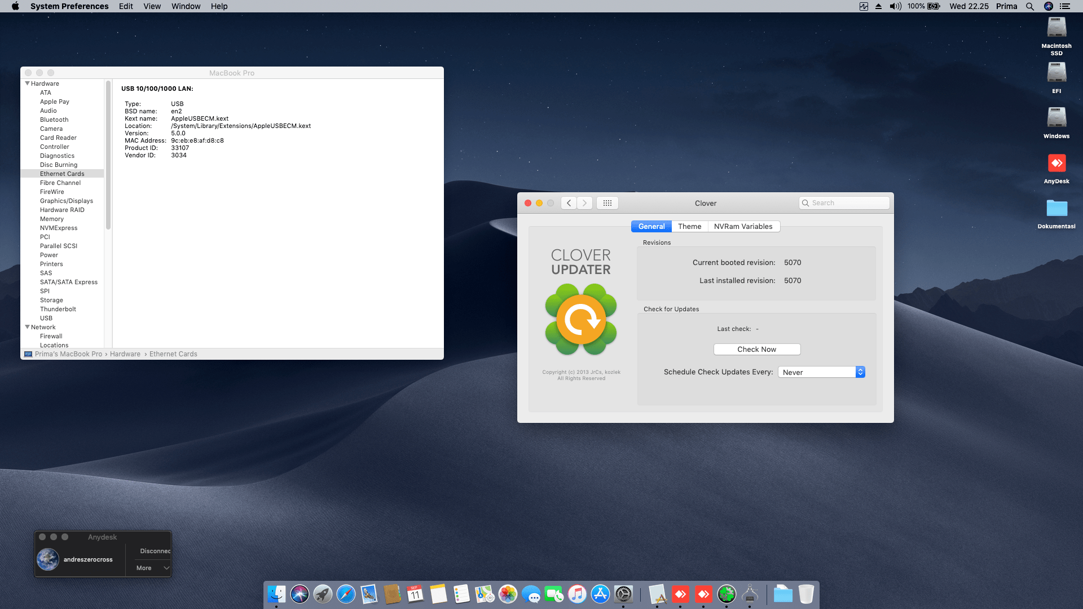Image resolution: width=1083 pixels, height=609 pixels.
Task: Open the Dokumentasi folder on the desktop
Action: 1056,209
